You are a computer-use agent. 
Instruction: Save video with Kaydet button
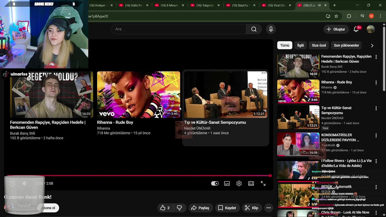click(x=227, y=208)
